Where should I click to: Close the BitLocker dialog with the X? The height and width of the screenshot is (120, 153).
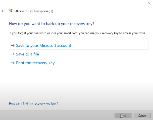tap(149, 3)
